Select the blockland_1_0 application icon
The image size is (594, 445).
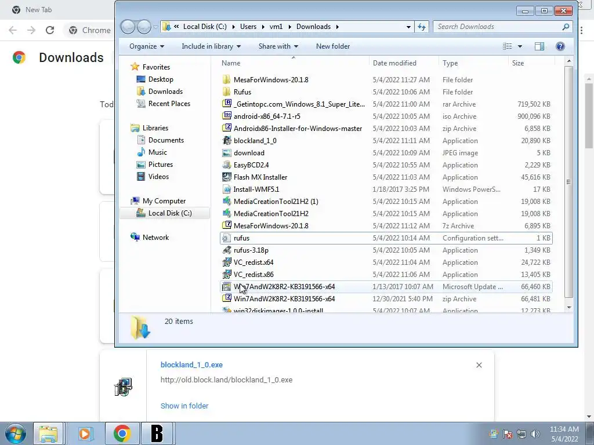226,141
